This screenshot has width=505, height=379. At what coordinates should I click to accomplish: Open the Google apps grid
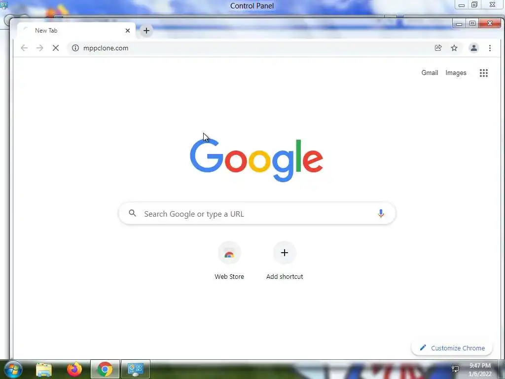[x=484, y=73]
